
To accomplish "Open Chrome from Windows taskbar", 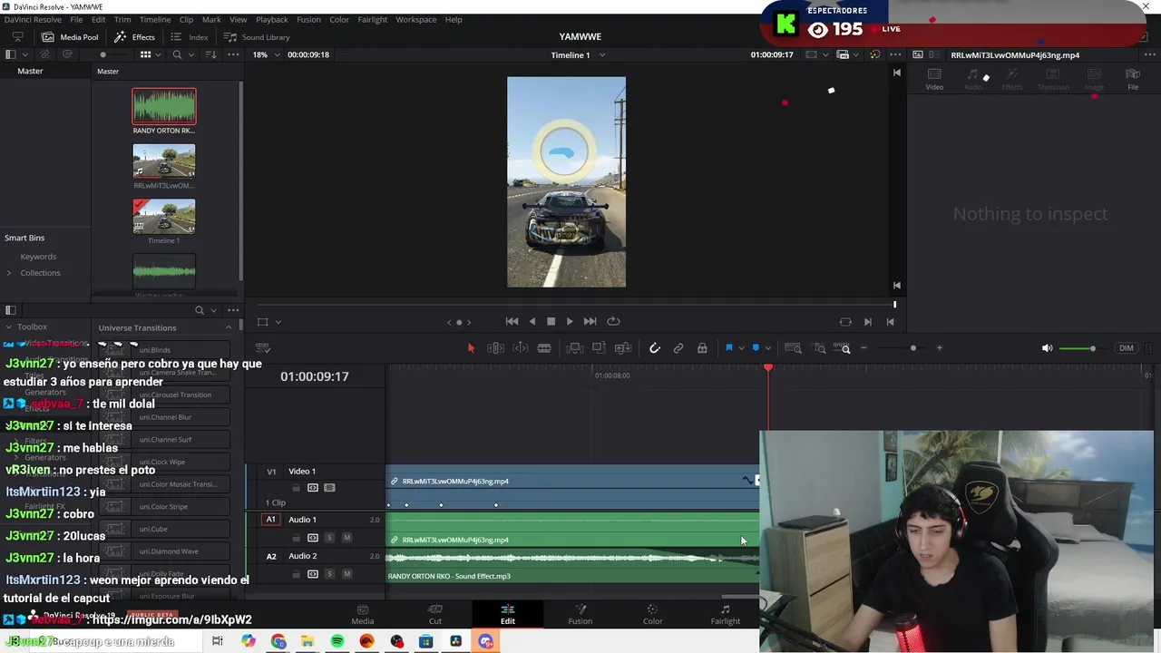I will [278, 641].
